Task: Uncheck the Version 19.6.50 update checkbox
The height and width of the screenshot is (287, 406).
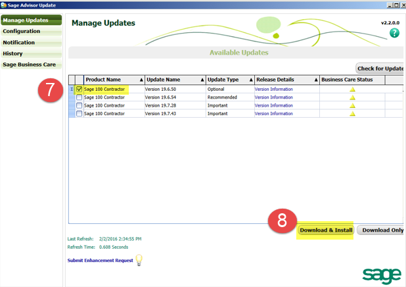Action: click(x=79, y=89)
